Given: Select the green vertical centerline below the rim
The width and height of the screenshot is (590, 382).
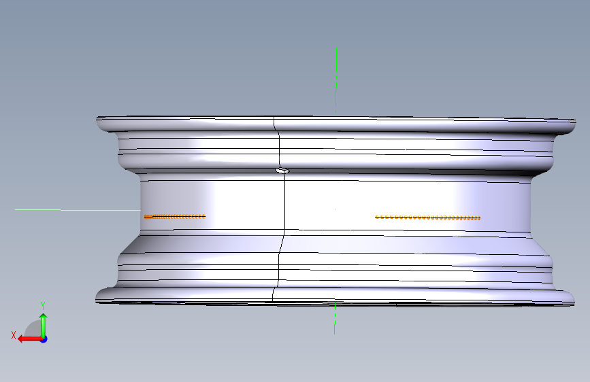Looking at the screenshot, I should point(335,318).
